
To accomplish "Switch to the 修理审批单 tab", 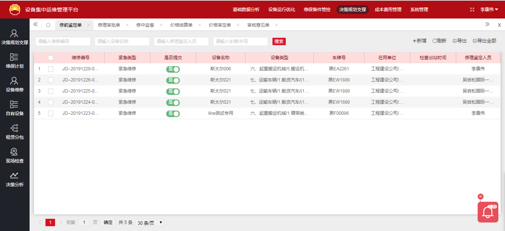I will click(109, 25).
